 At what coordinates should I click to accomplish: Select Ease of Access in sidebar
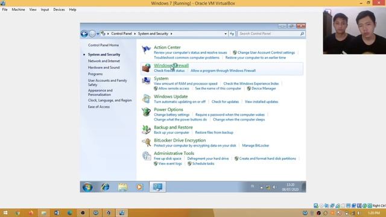click(x=99, y=107)
